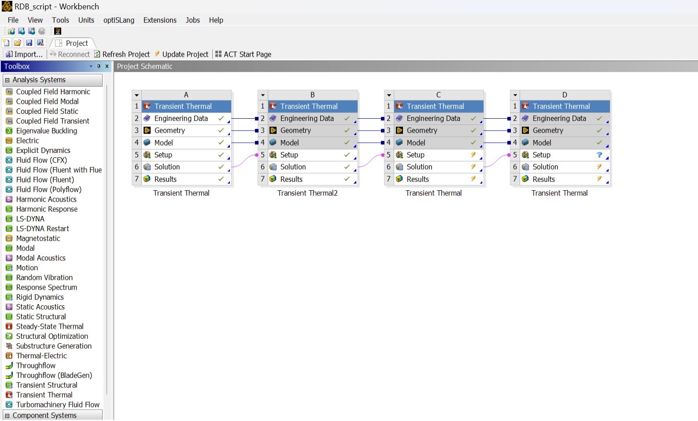This screenshot has width=698, height=421.
Task: Close the Toolbox panel
Action: tap(107, 66)
